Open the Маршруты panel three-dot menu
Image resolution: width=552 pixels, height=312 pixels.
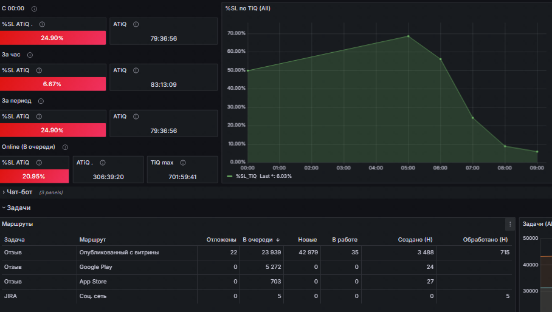click(510, 224)
